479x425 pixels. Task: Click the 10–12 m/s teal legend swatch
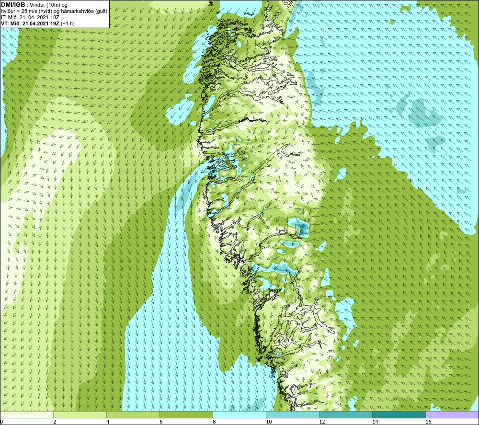coord(293,415)
